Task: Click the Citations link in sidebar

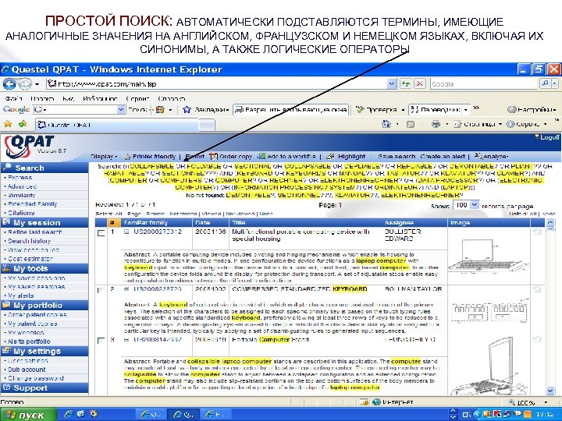Action: pyautogui.click(x=21, y=213)
